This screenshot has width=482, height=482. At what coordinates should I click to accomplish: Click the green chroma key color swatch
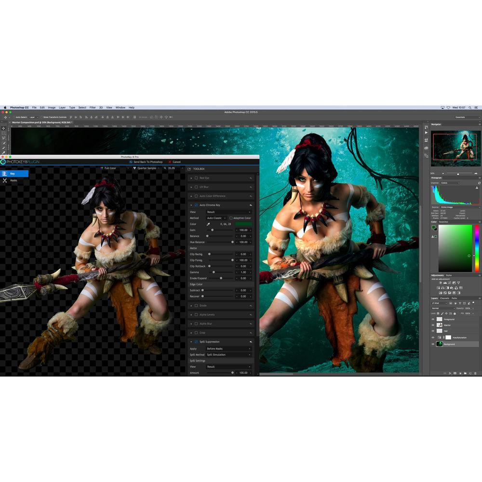click(244, 224)
